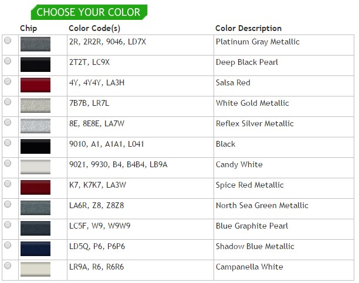The image size is (359, 283).
Task: Select the Shadow Blue Metallic radio button
Action: pos(8,246)
